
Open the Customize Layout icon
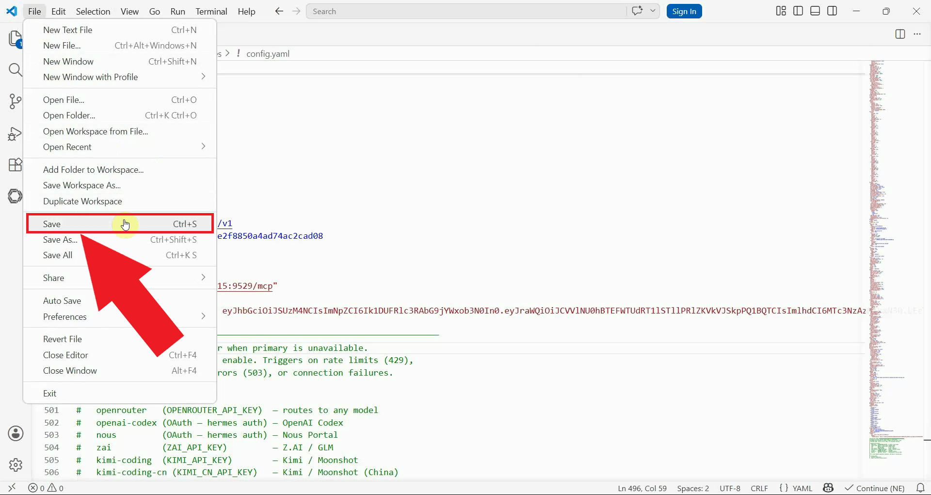click(x=781, y=11)
